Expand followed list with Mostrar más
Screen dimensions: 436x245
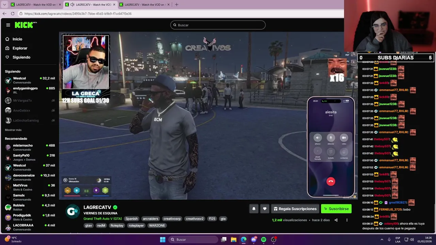(x=13, y=130)
